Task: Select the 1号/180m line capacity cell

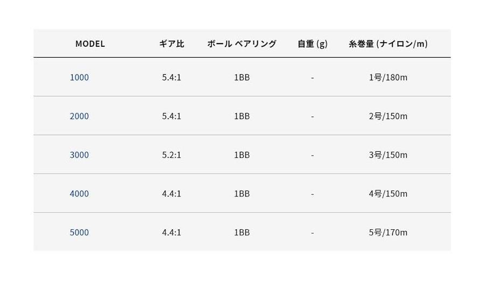Action: (388, 78)
